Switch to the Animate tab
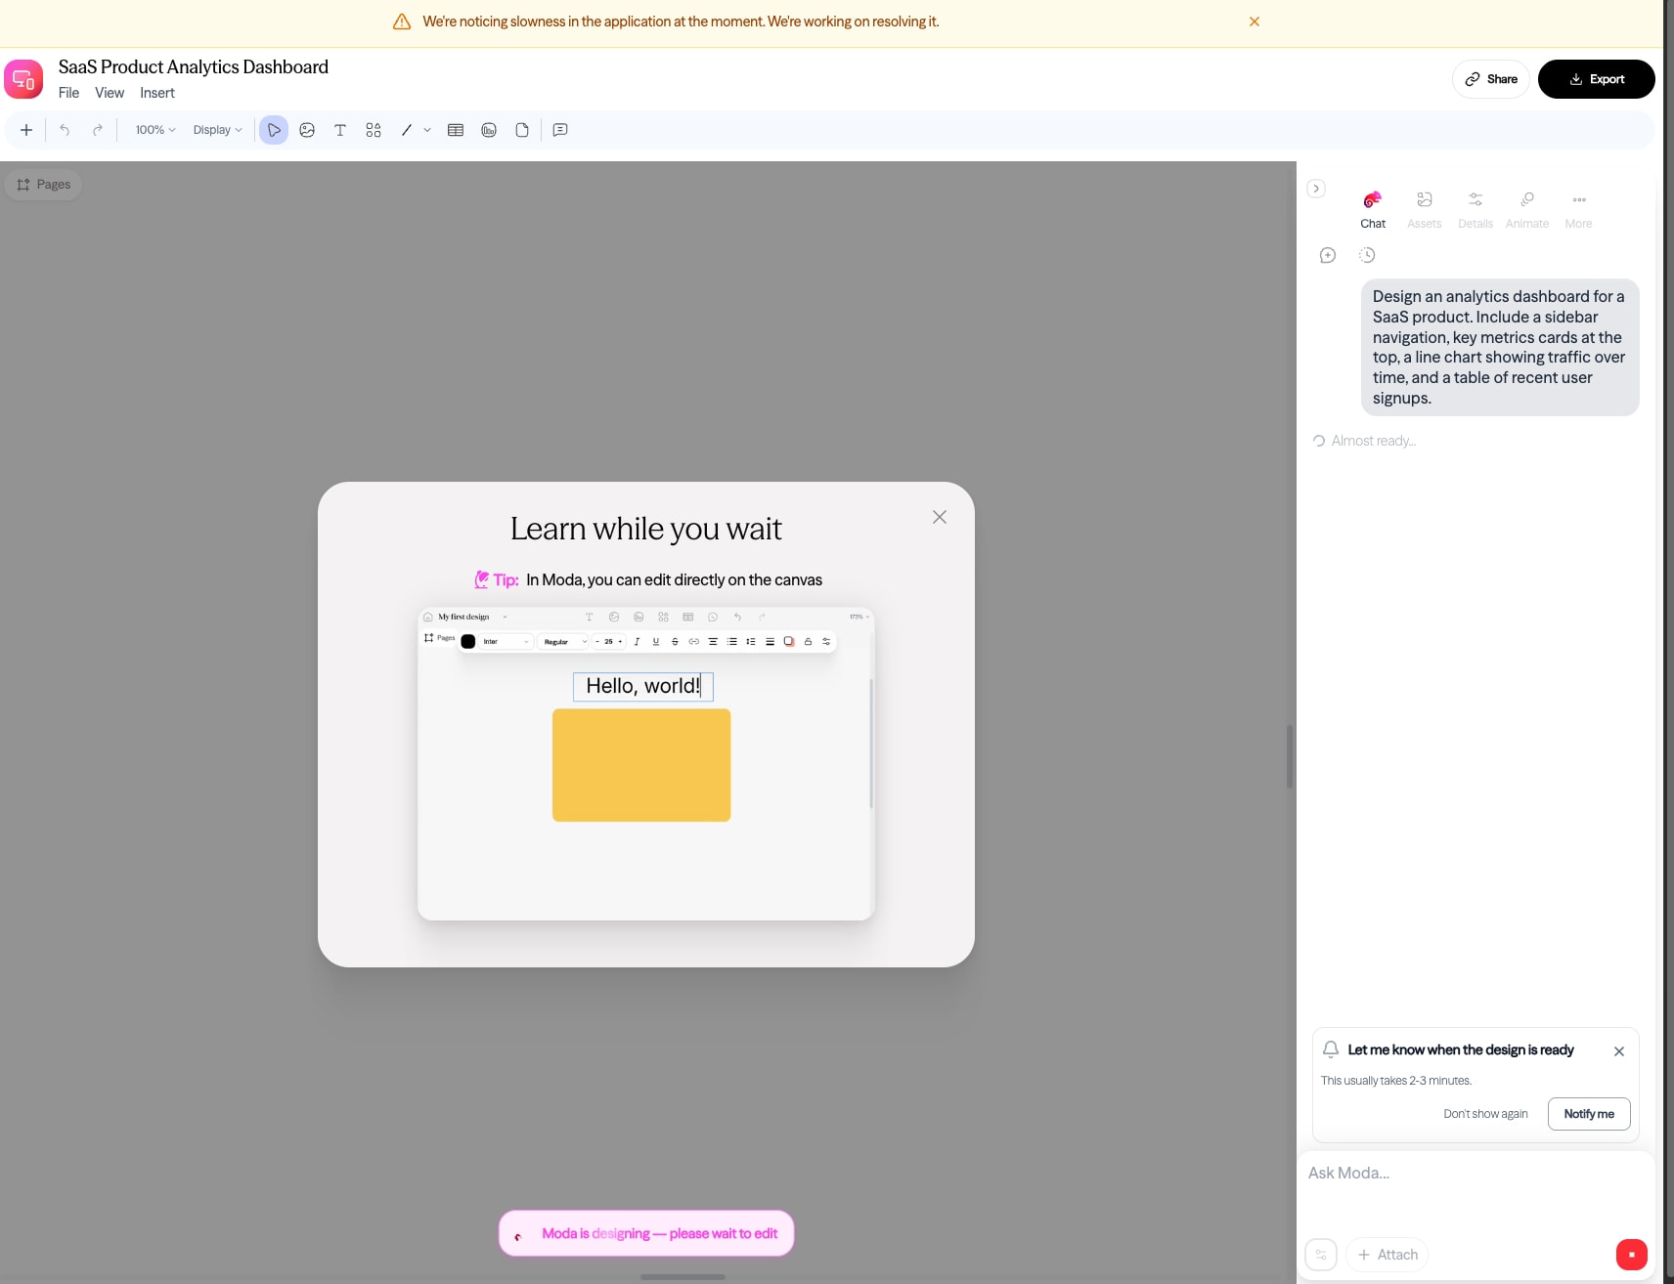Image resolution: width=1674 pixels, height=1284 pixels. coord(1527,210)
